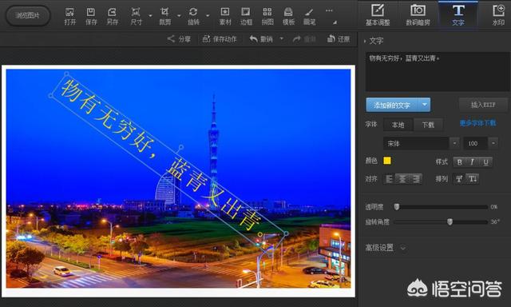Click the 插入EXIF button

(x=483, y=105)
